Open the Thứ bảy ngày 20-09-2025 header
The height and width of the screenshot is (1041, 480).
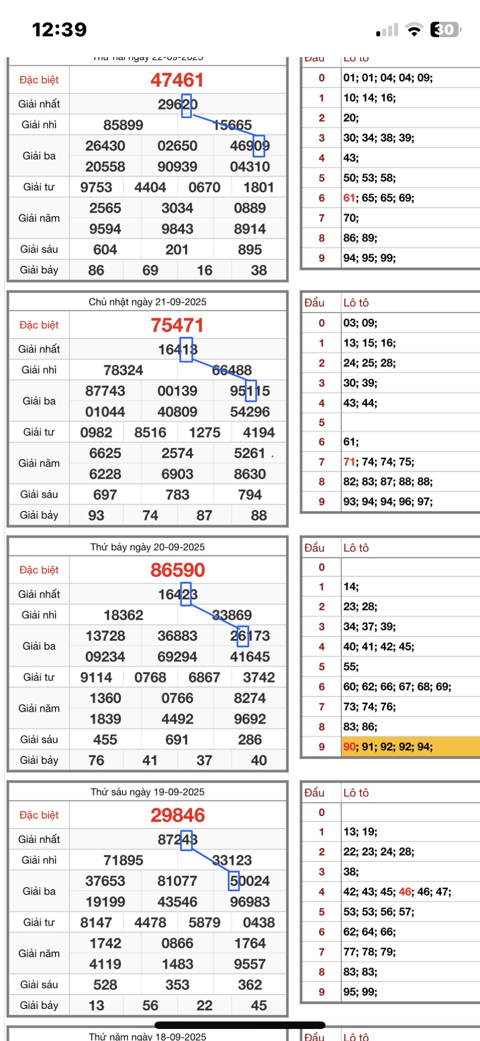click(147, 547)
